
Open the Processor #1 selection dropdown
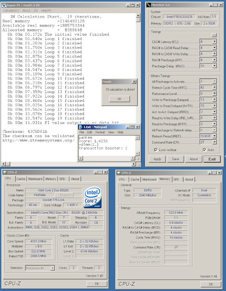click(x=53, y=268)
